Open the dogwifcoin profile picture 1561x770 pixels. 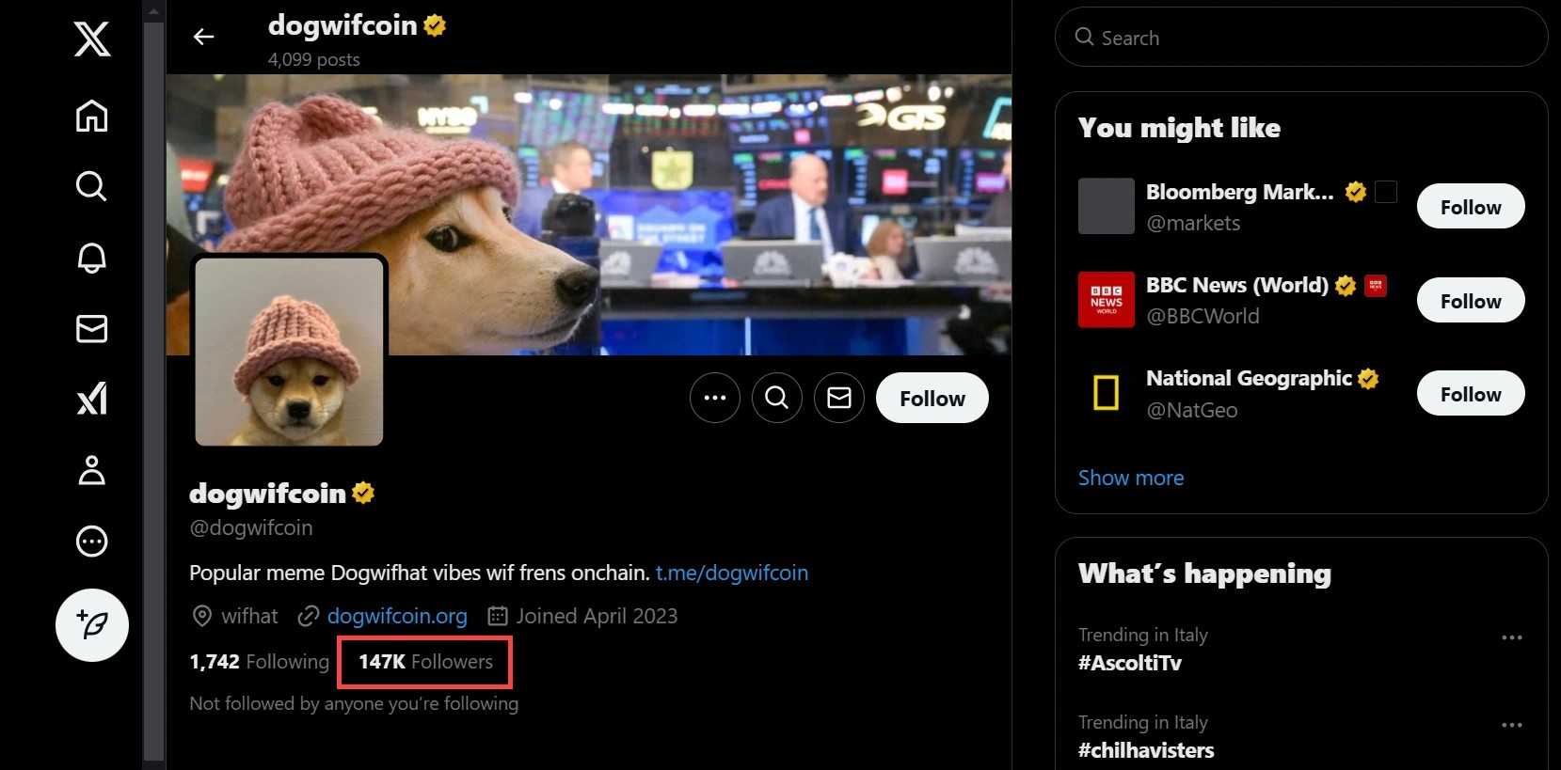click(289, 352)
